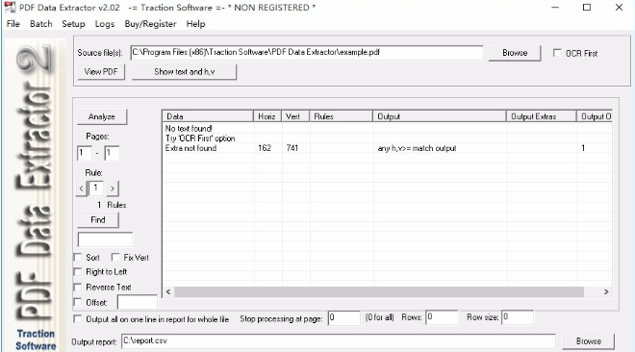Open the Buy/Register menu
The image size is (635, 352).
point(150,24)
